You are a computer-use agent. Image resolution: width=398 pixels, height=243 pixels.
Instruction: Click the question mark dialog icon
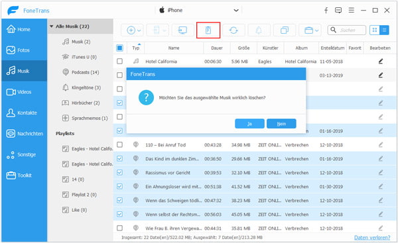[x=146, y=97]
